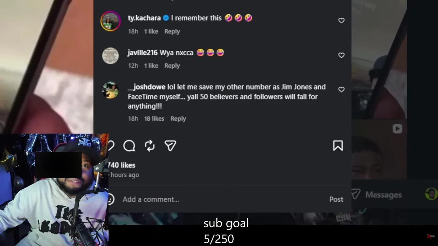Screen dimensions: 438x246
Task: Share the post with the paper plane icon
Action: pyautogui.click(x=170, y=146)
